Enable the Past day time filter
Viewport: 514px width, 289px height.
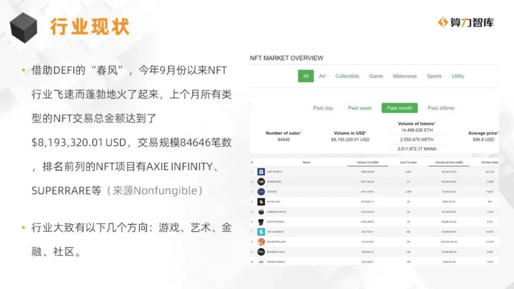point(323,108)
